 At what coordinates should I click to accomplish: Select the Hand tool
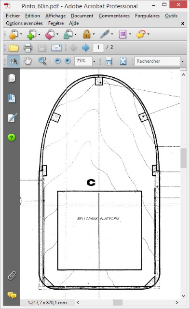[x=28, y=61]
